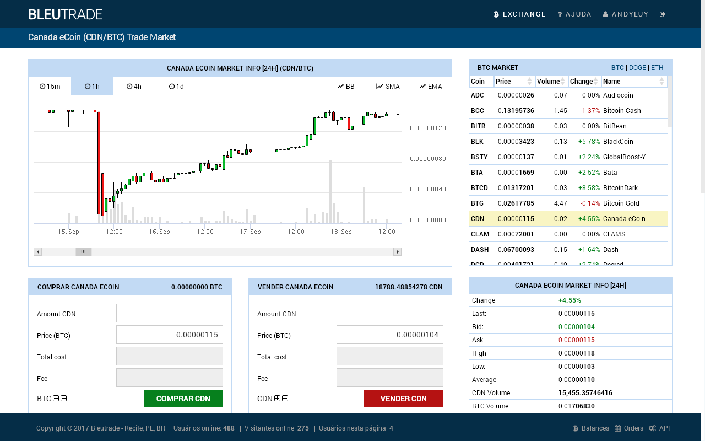Open the Exchange menu label
This screenshot has height=441, width=705.
click(524, 14)
